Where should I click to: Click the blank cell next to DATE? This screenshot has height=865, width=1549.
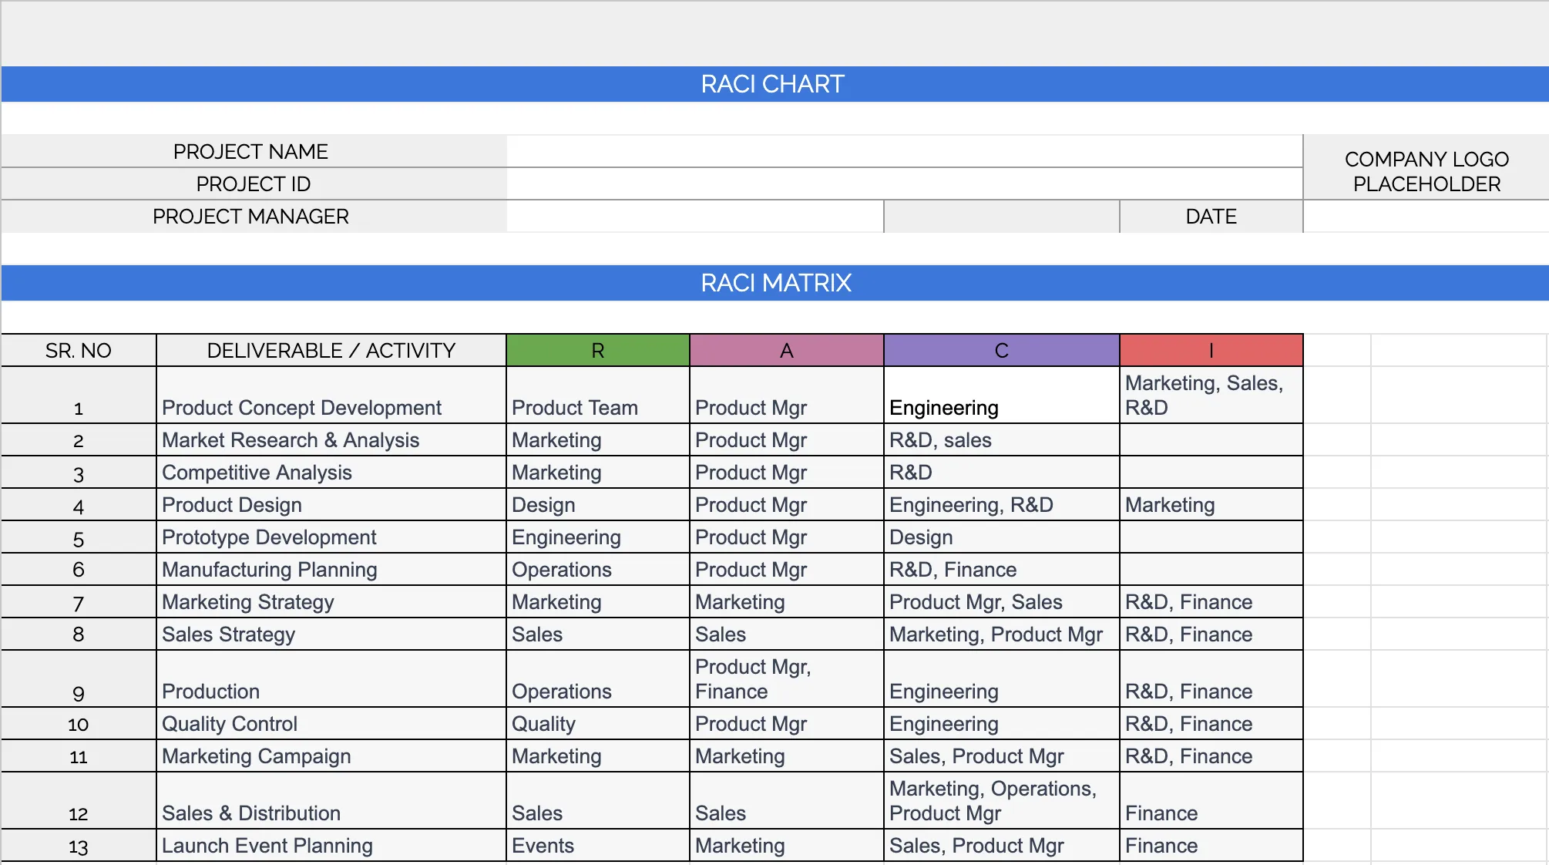pos(1426,217)
